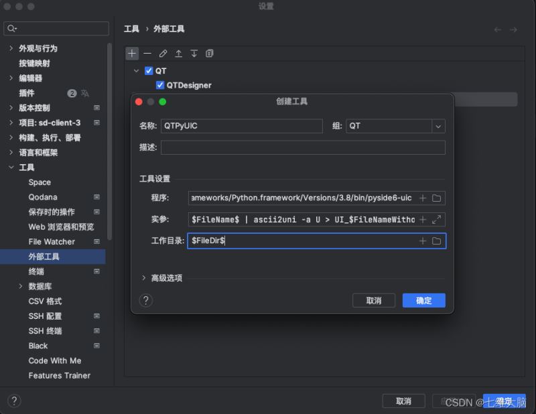Click project-level marker beside 终端
The image size is (536, 414).
pyautogui.click(x=96, y=271)
